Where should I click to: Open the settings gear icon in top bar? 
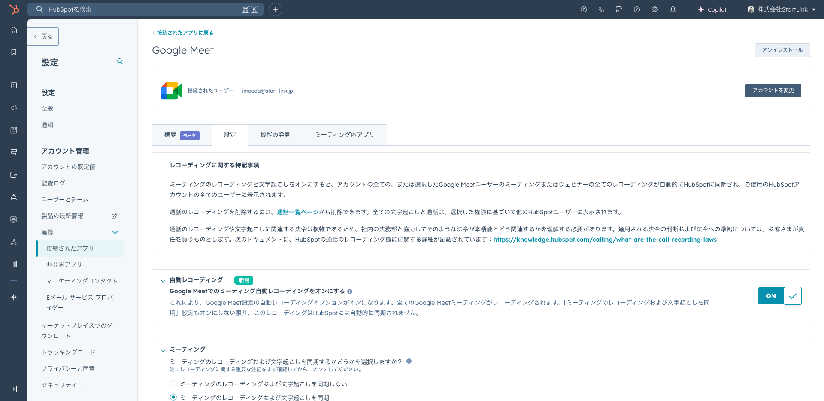click(x=654, y=9)
